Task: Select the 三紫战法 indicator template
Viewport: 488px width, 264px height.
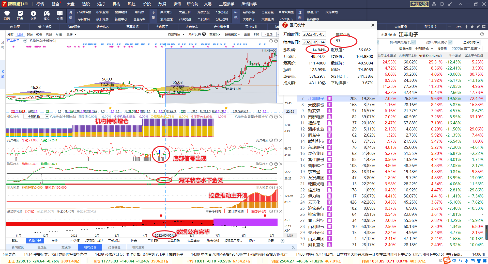Action: (114, 241)
